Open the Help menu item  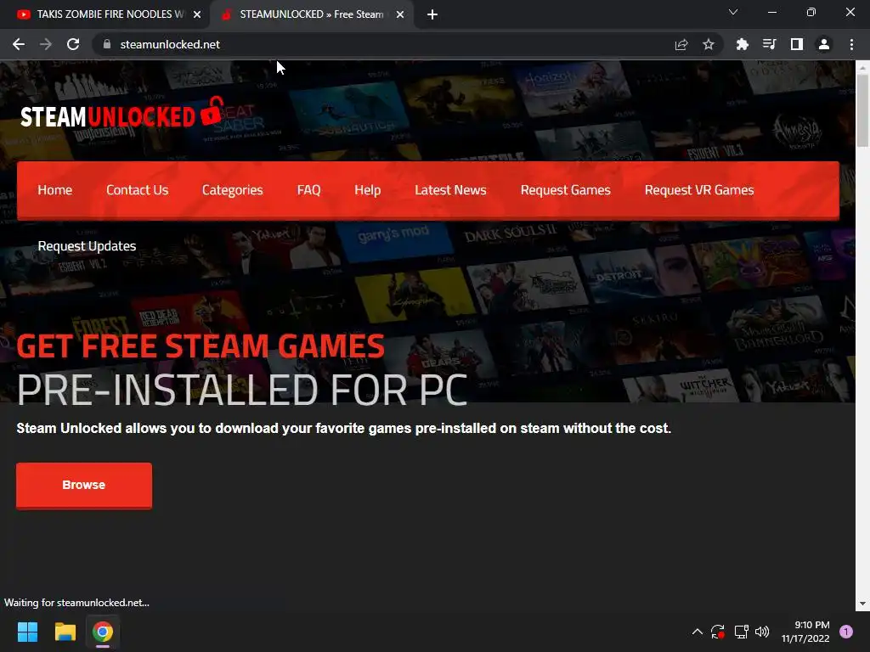(x=367, y=190)
